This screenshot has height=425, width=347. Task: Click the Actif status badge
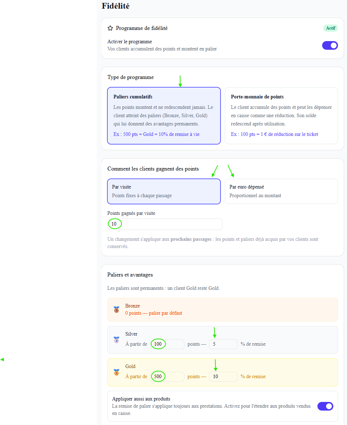pos(330,28)
